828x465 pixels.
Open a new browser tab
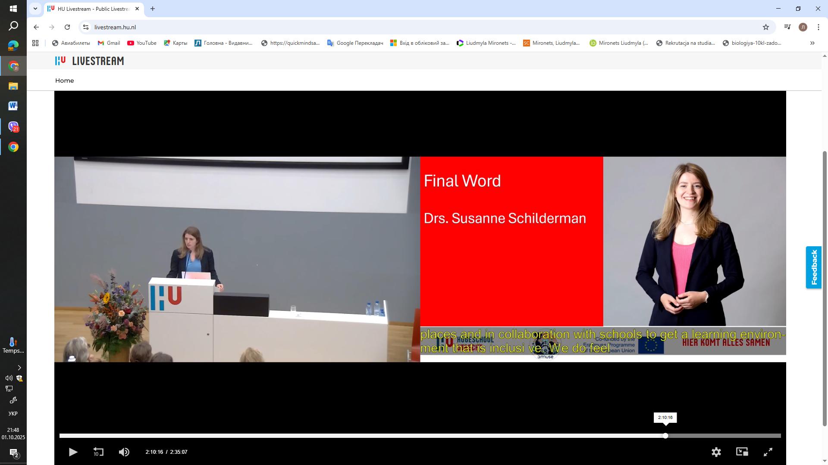tap(152, 9)
